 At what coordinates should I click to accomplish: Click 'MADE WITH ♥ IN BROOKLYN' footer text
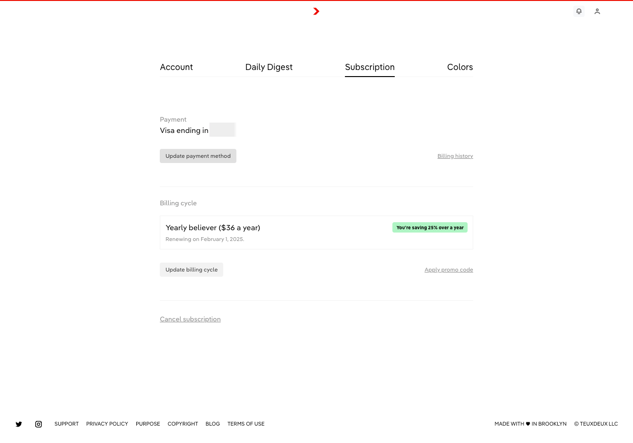[x=531, y=424]
